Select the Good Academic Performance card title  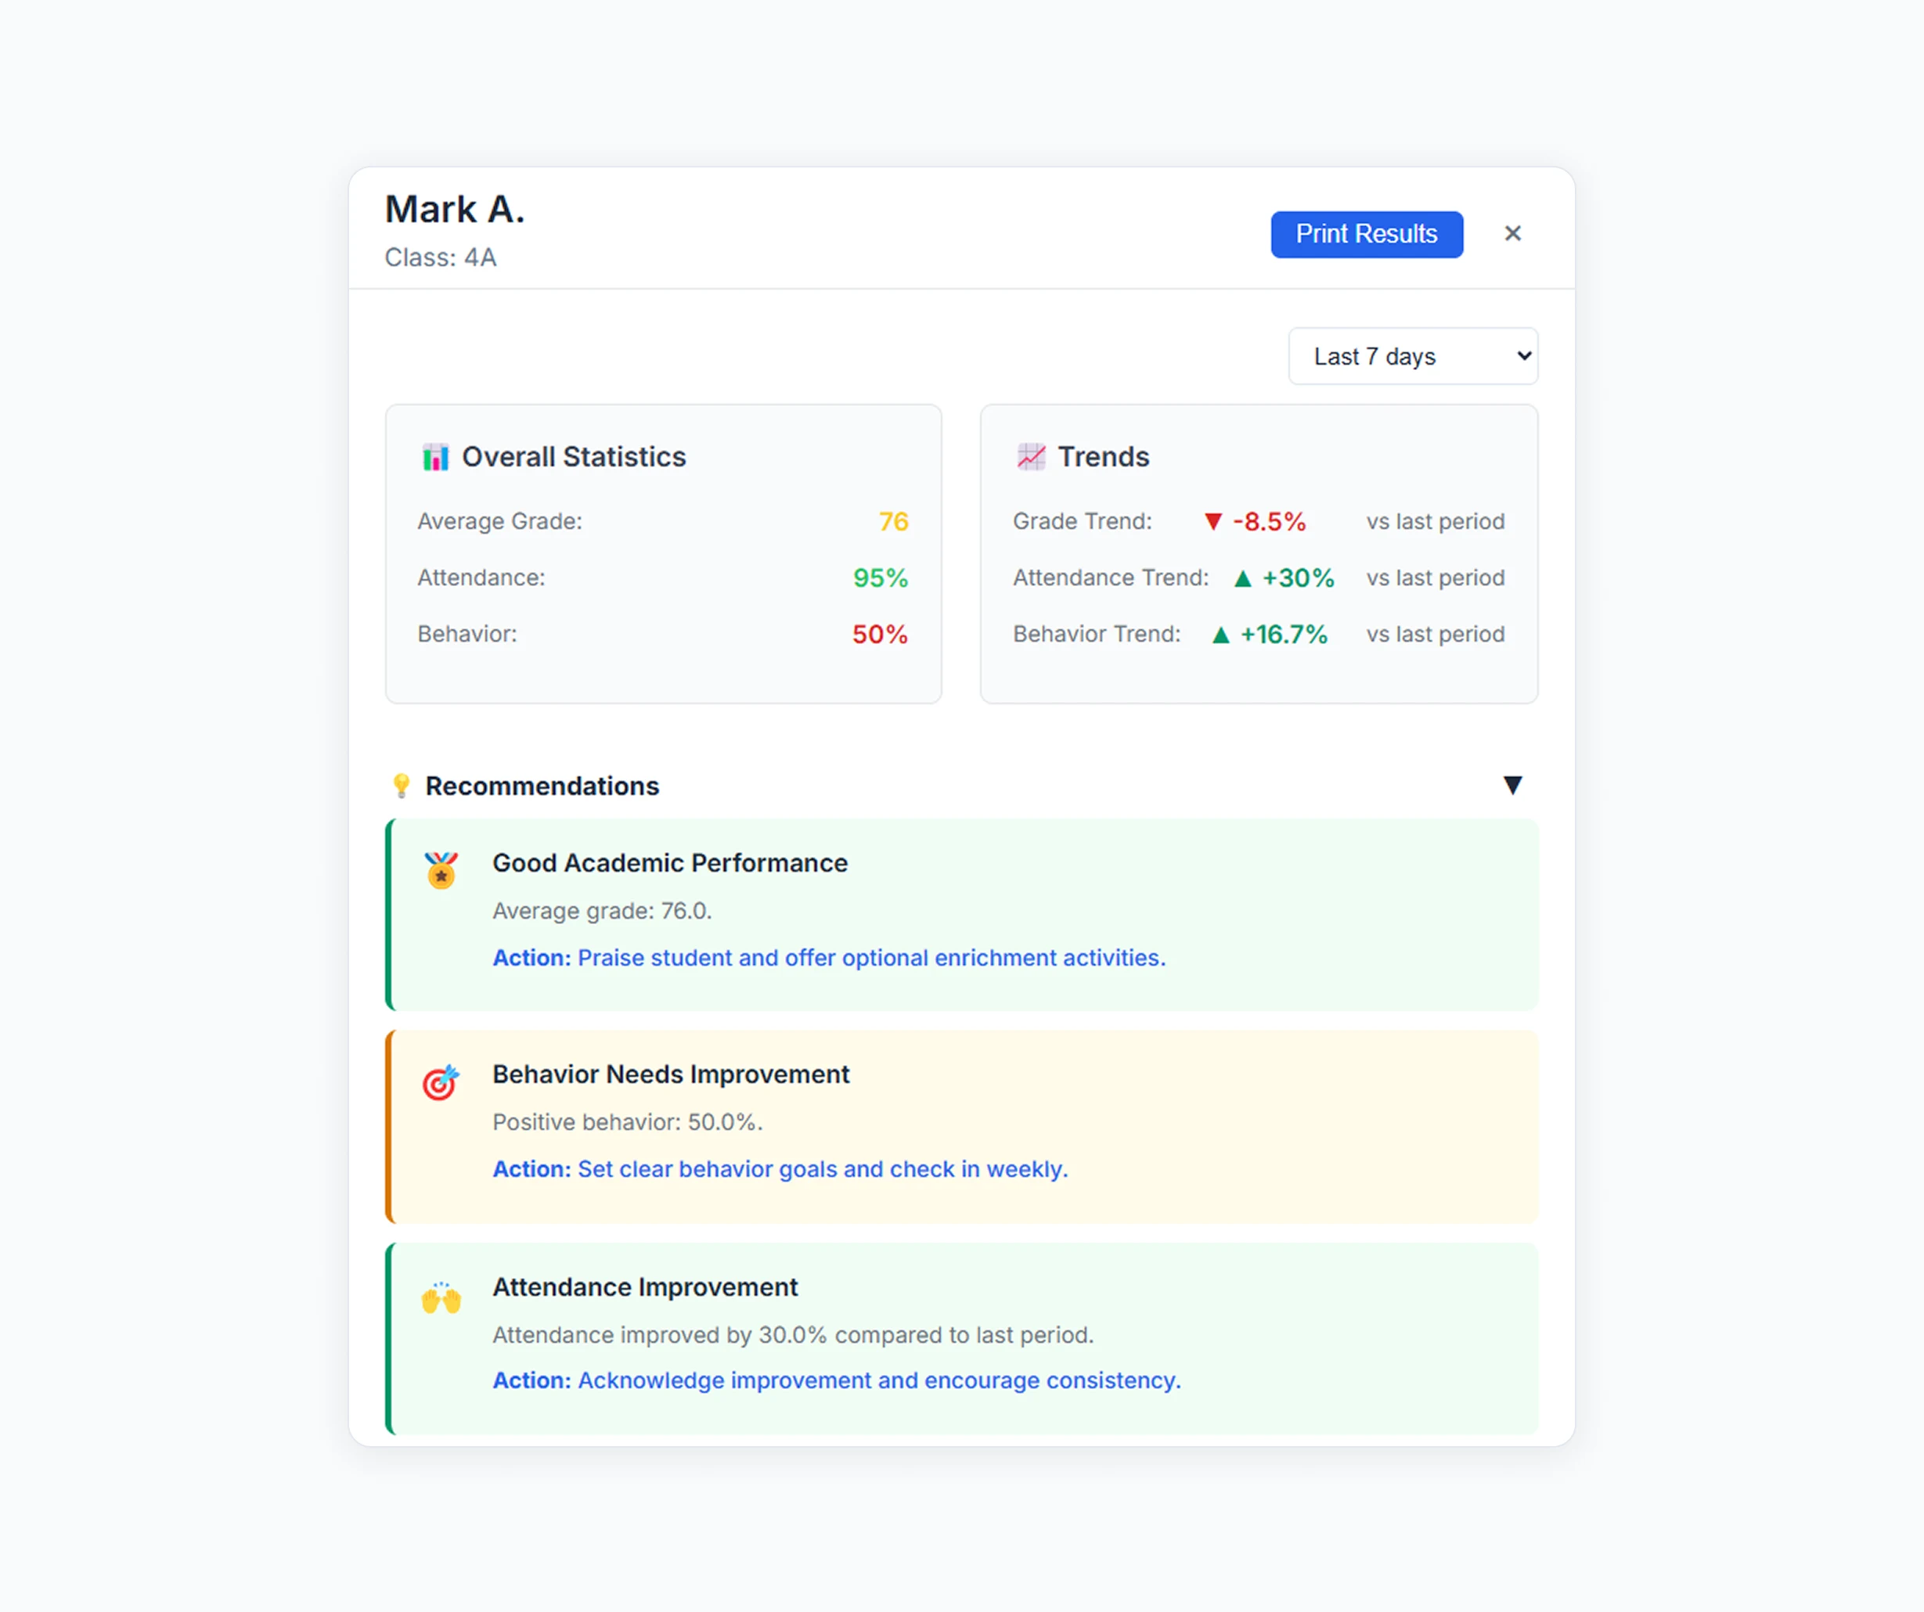tap(670, 863)
